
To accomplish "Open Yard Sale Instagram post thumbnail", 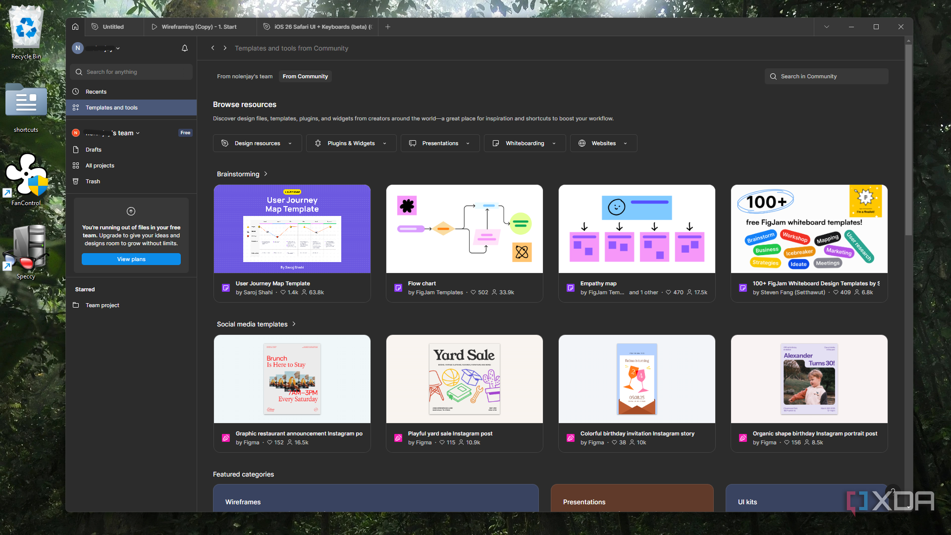I will point(465,379).
